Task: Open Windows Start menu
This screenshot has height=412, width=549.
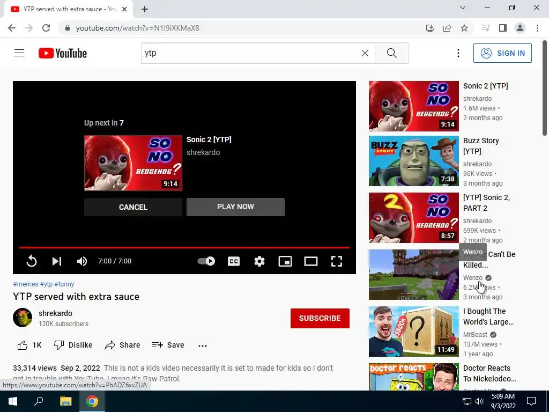Action: tap(13, 401)
